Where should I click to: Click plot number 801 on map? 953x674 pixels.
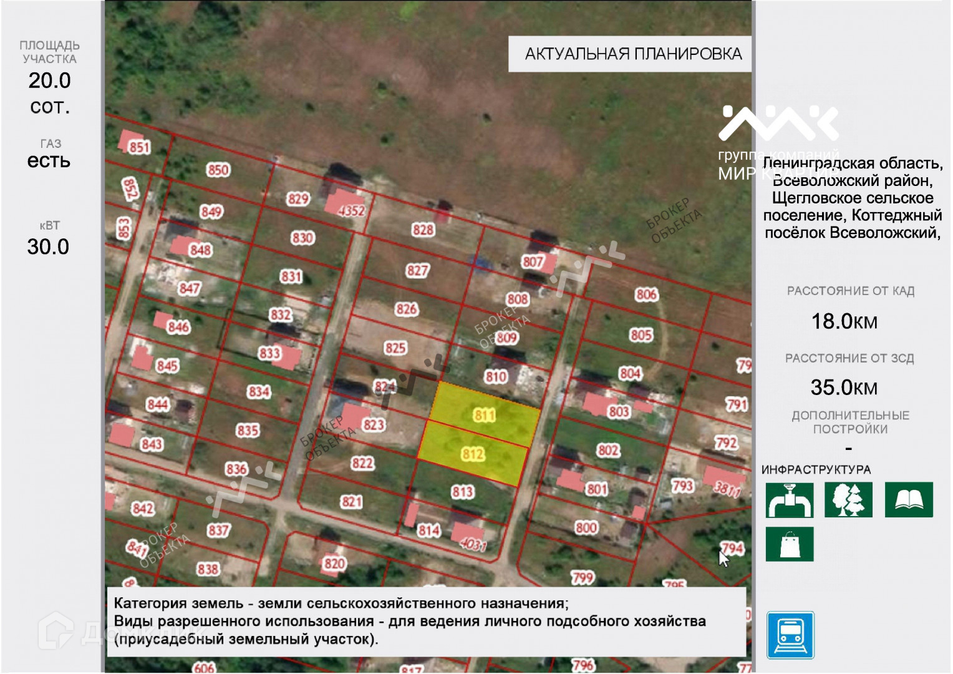(x=597, y=489)
